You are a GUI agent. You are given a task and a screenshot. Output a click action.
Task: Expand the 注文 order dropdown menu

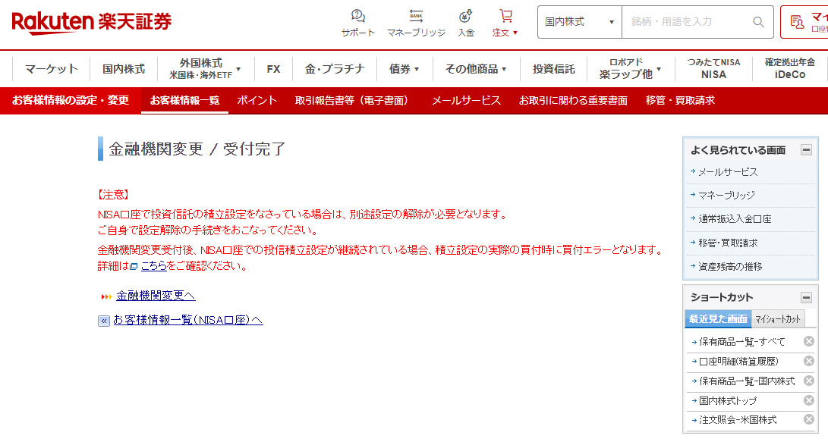[505, 23]
